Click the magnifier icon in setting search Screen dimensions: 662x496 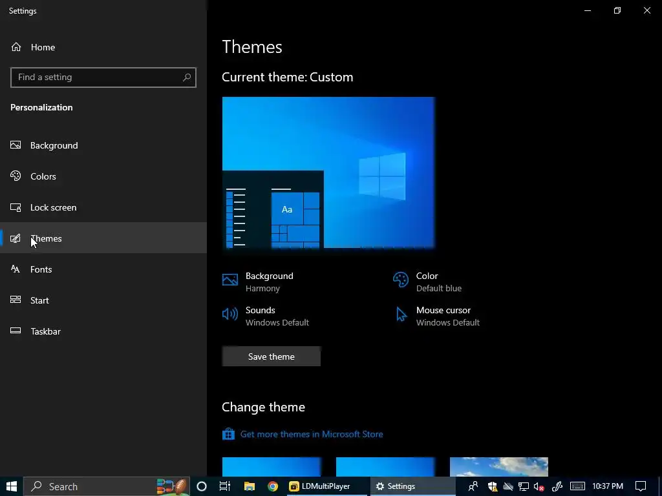point(187,77)
